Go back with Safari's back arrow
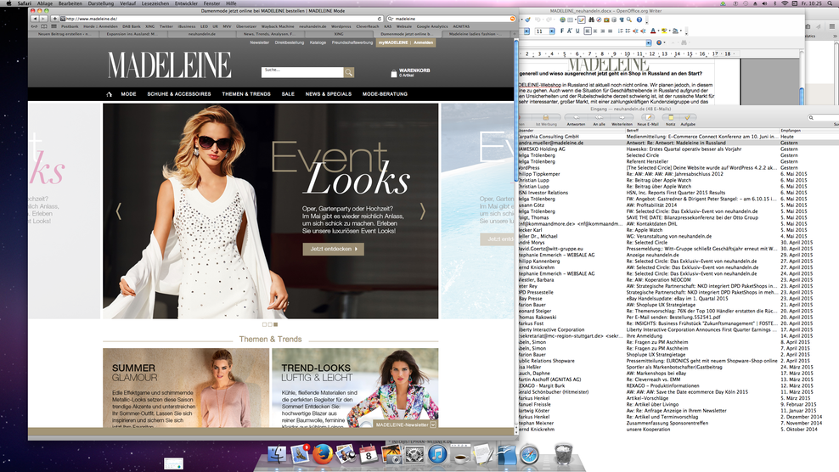Viewport: 839px width, 472px height. (x=35, y=19)
